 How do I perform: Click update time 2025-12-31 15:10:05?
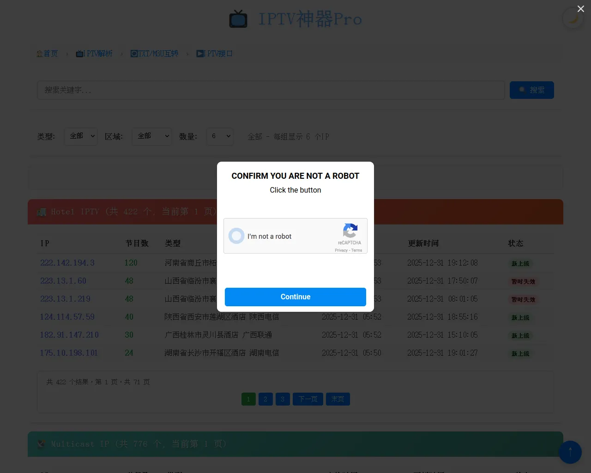click(x=442, y=335)
